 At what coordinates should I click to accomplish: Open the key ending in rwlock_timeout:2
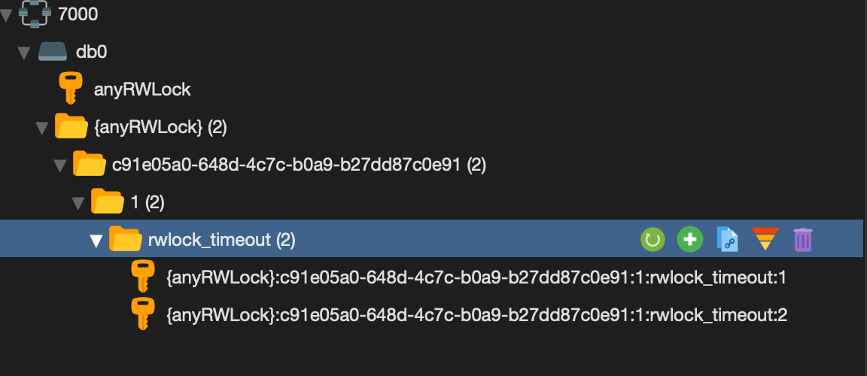(476, 316)
